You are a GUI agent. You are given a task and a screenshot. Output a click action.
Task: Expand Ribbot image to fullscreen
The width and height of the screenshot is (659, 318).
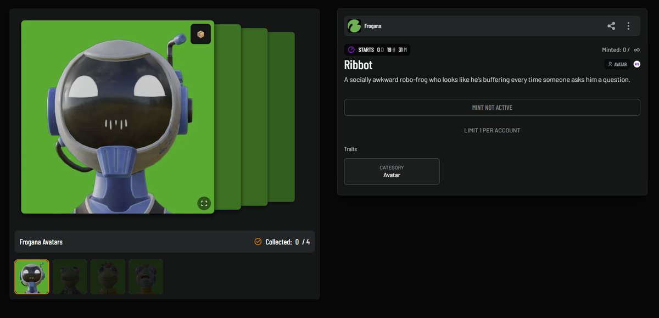click(x=204, y=203)
